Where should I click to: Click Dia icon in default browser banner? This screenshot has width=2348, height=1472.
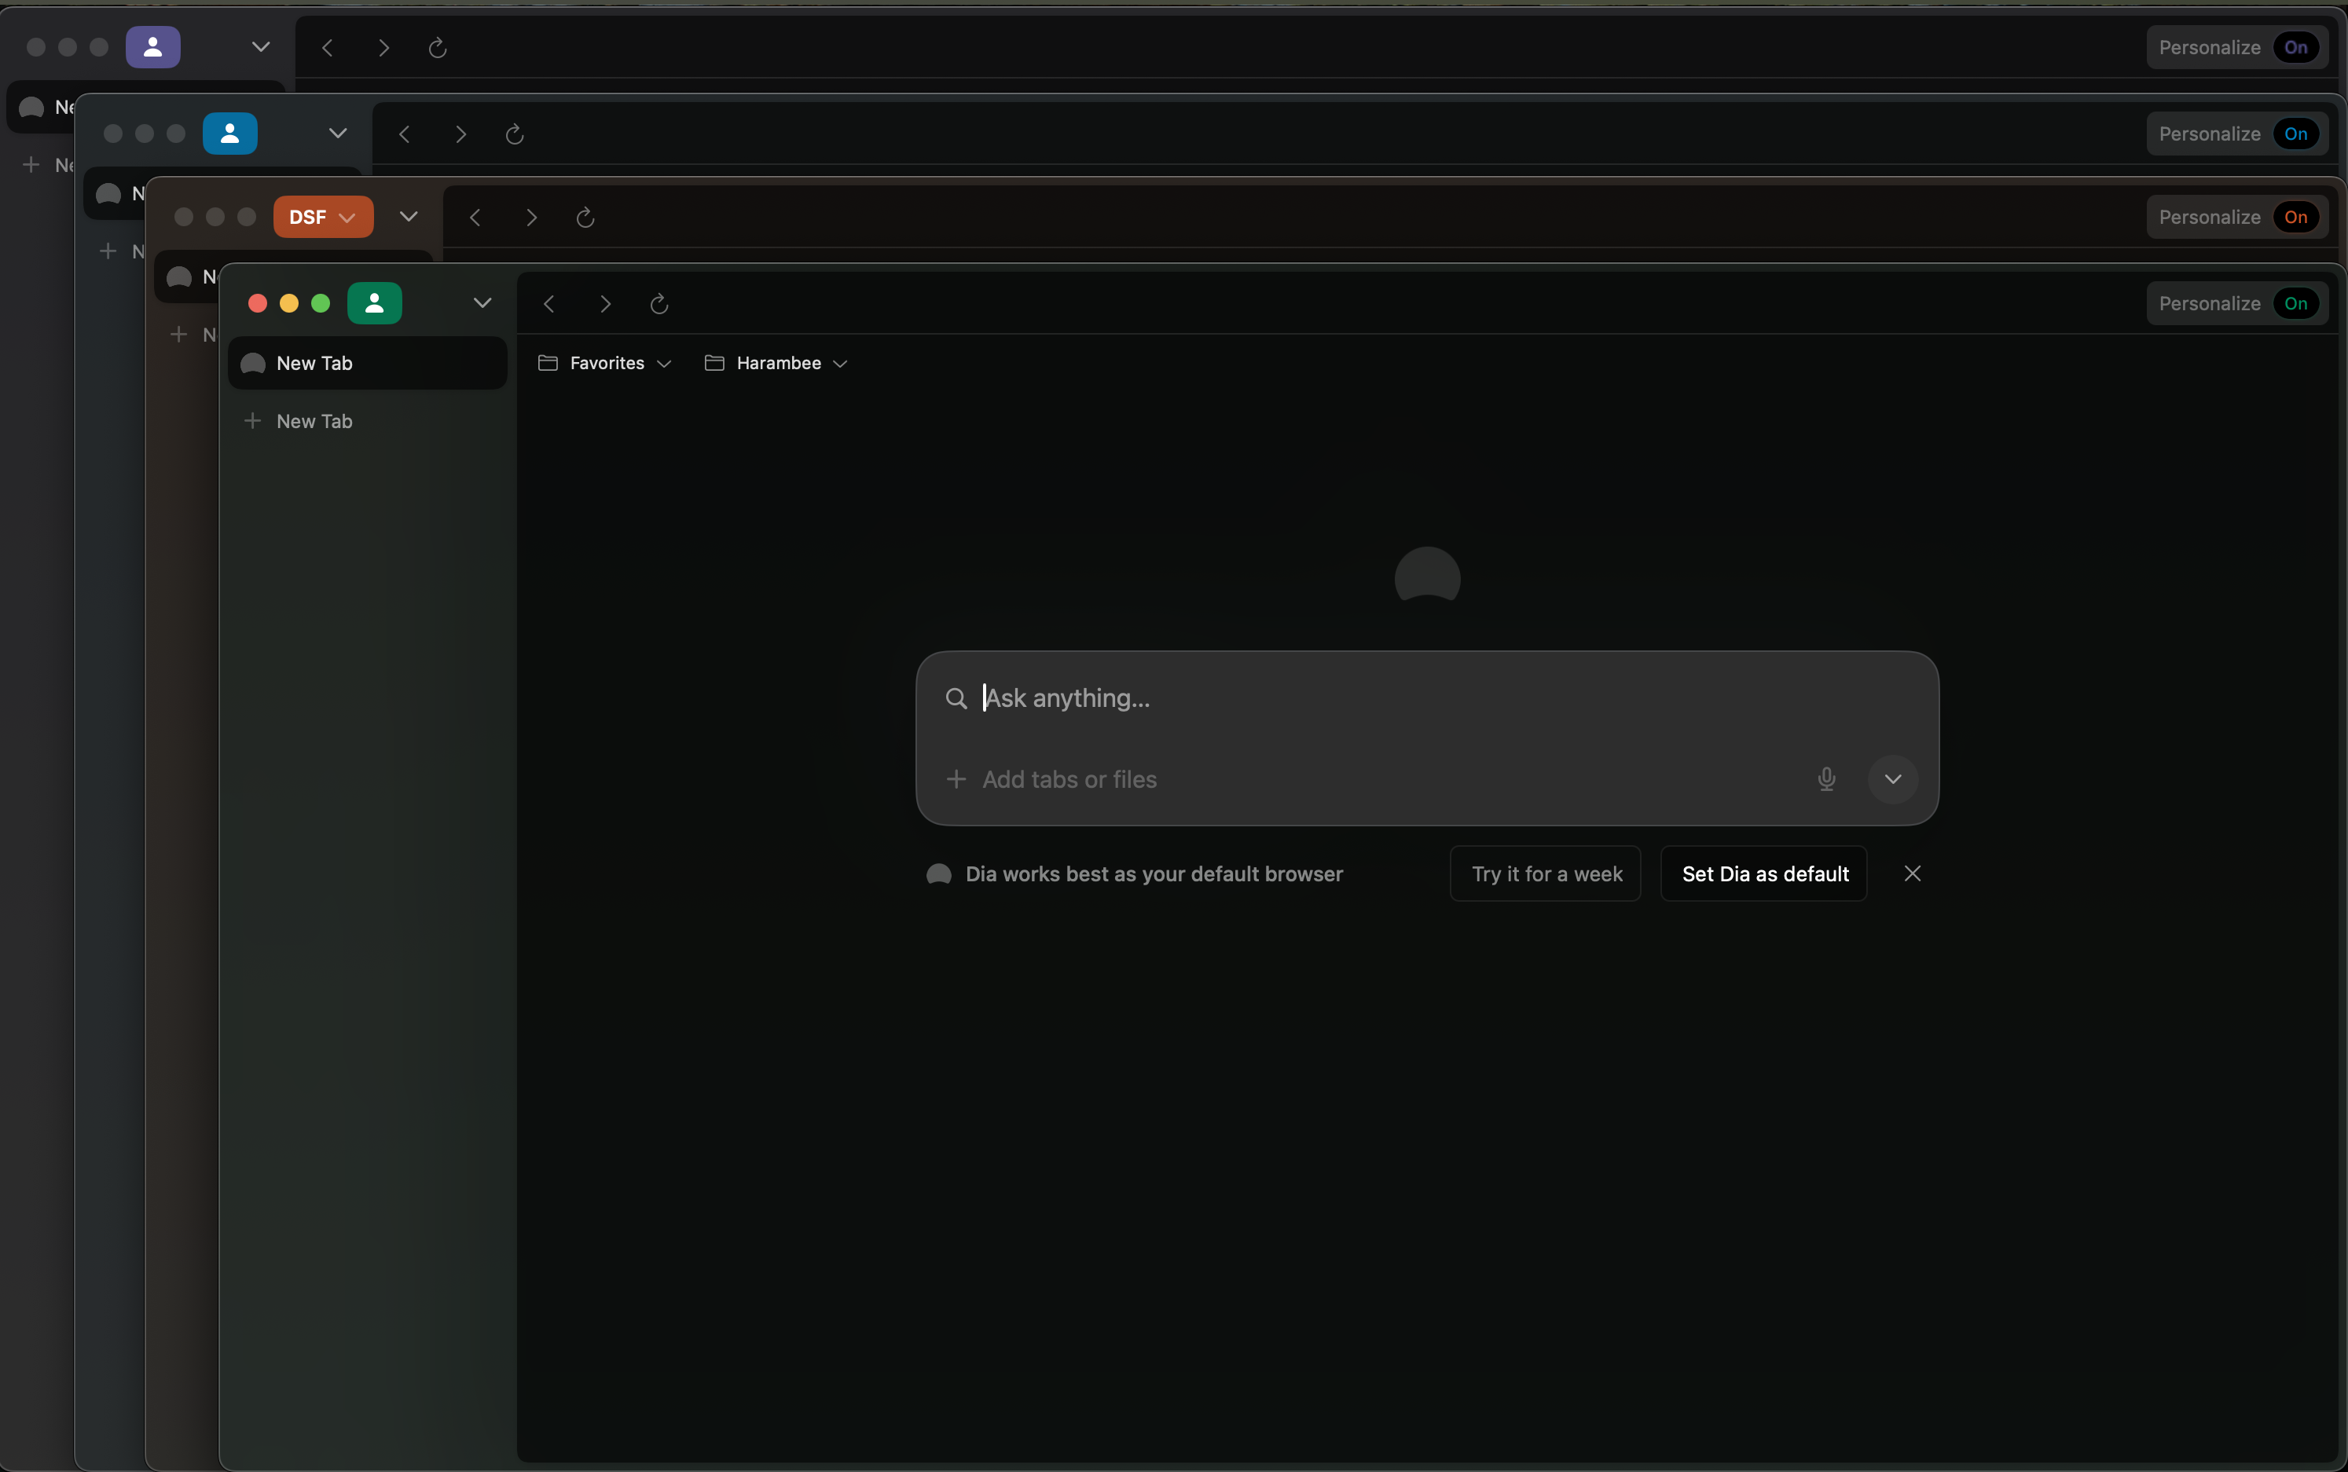[939, 873]
